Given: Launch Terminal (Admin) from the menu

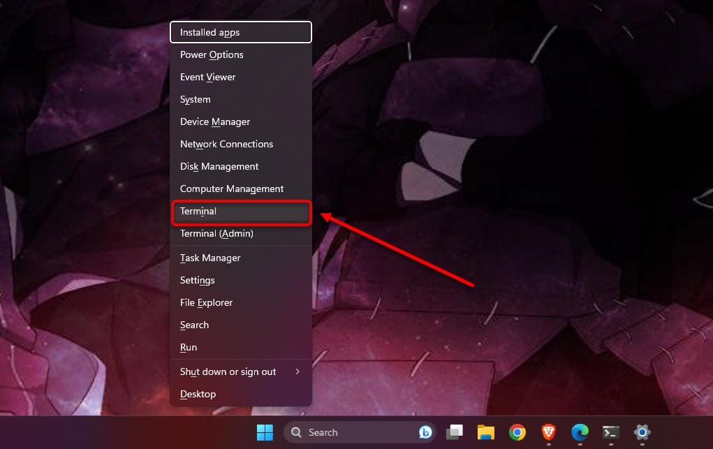Looking at the screenshot, I should (x=241, y=233).
